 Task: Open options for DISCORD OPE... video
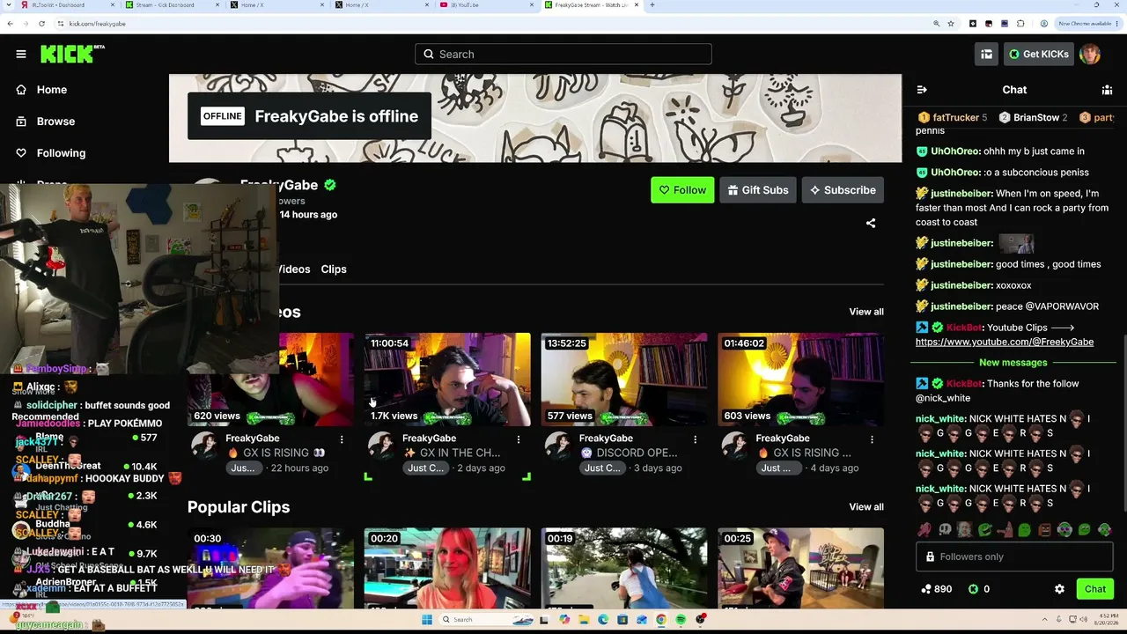click(x=696, y=439)
